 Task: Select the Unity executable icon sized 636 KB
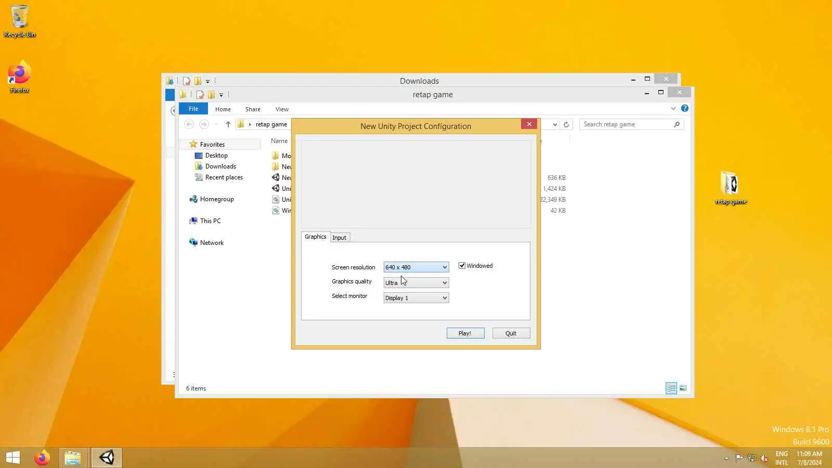276,177
